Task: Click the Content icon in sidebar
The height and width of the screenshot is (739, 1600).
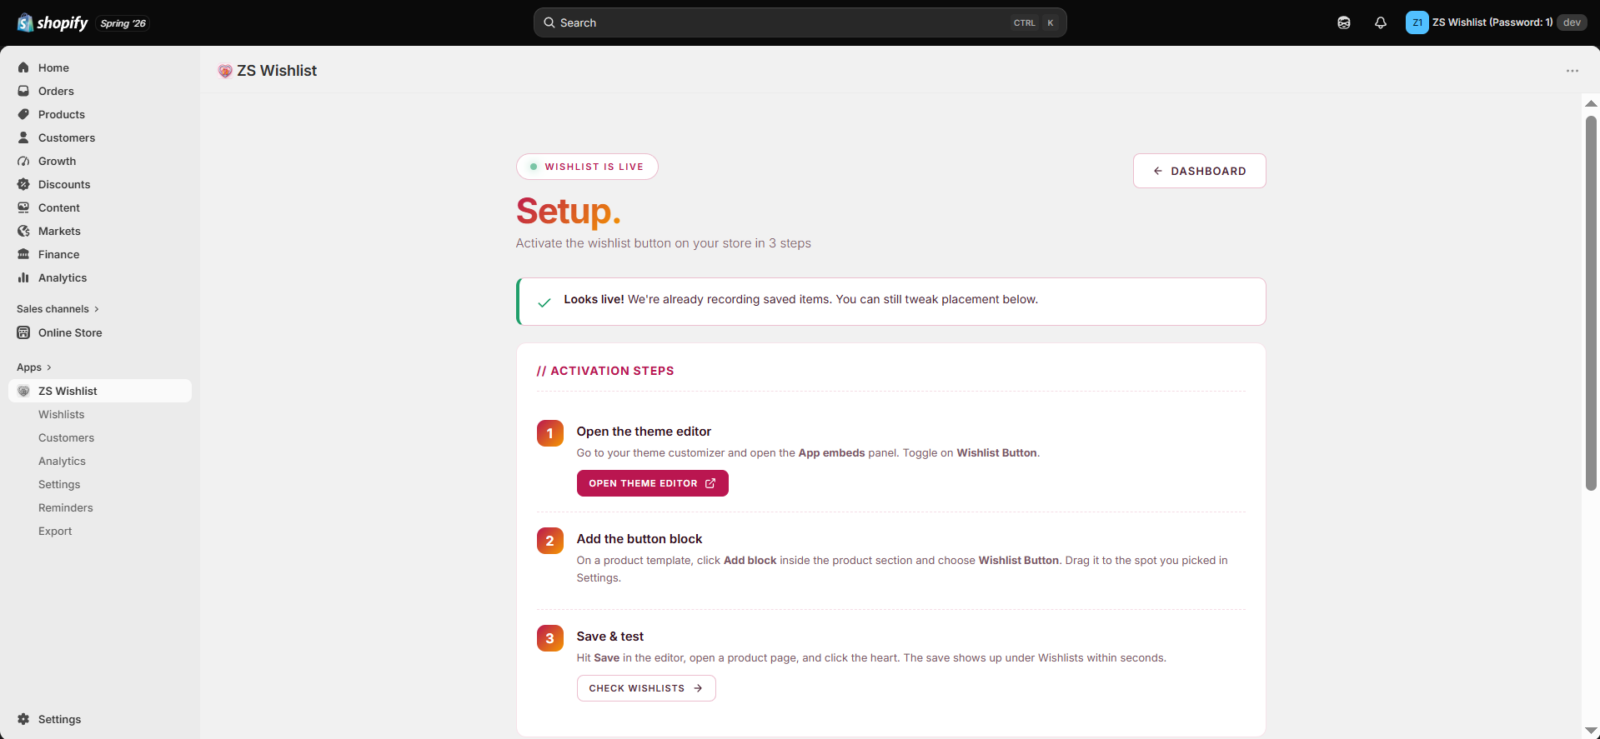Action: pos(23,207)
